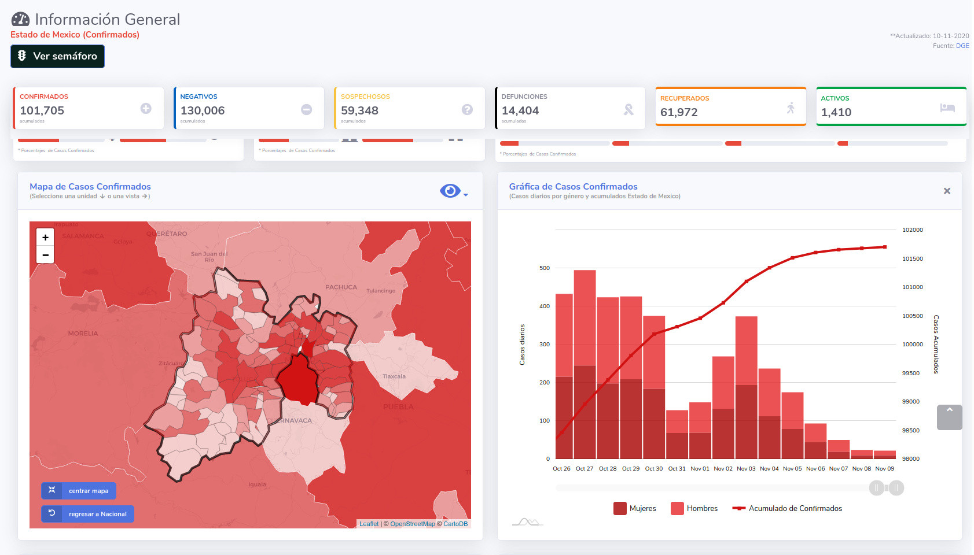
Task: Toggle Hombres series in chart legend
Action: 694,509
